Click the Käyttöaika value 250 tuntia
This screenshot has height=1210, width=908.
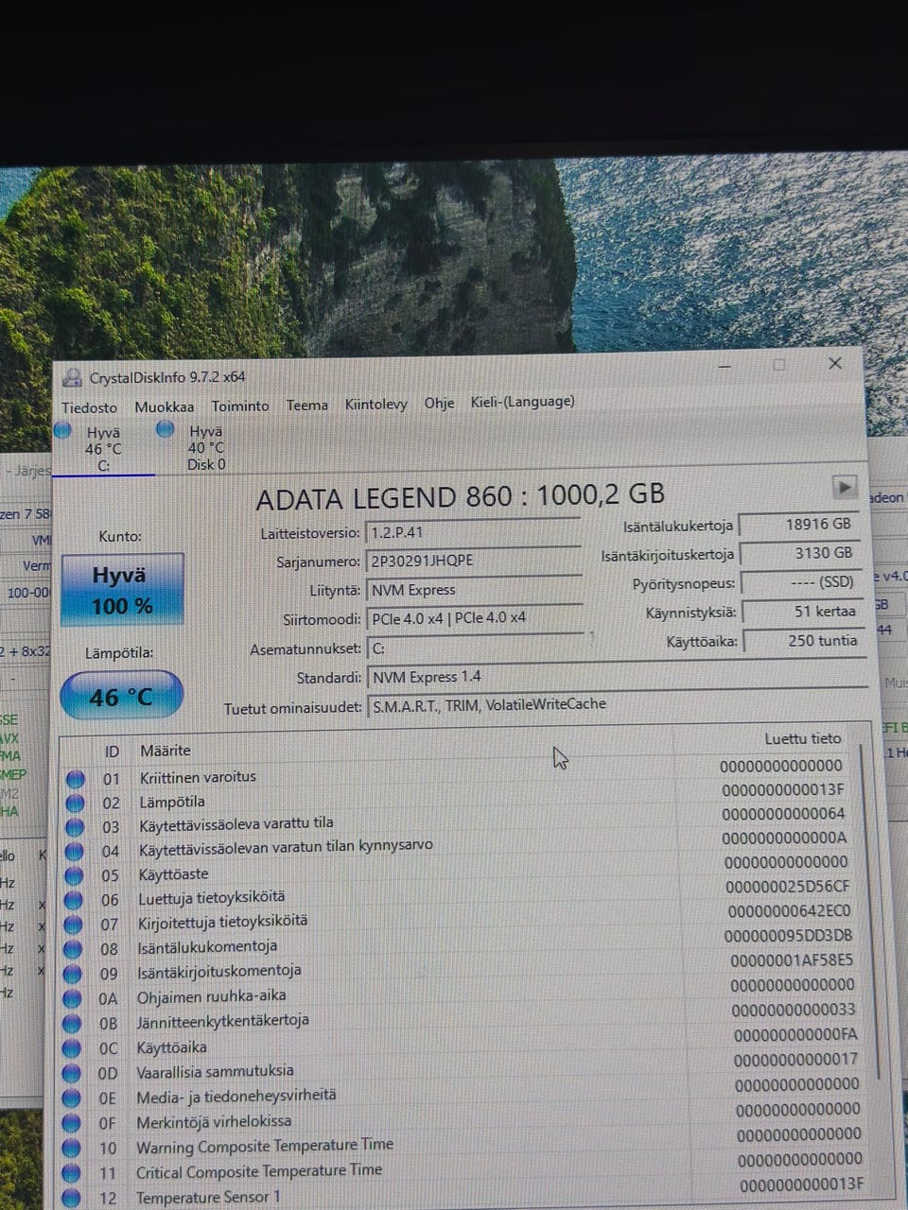(x=804, y=641)
